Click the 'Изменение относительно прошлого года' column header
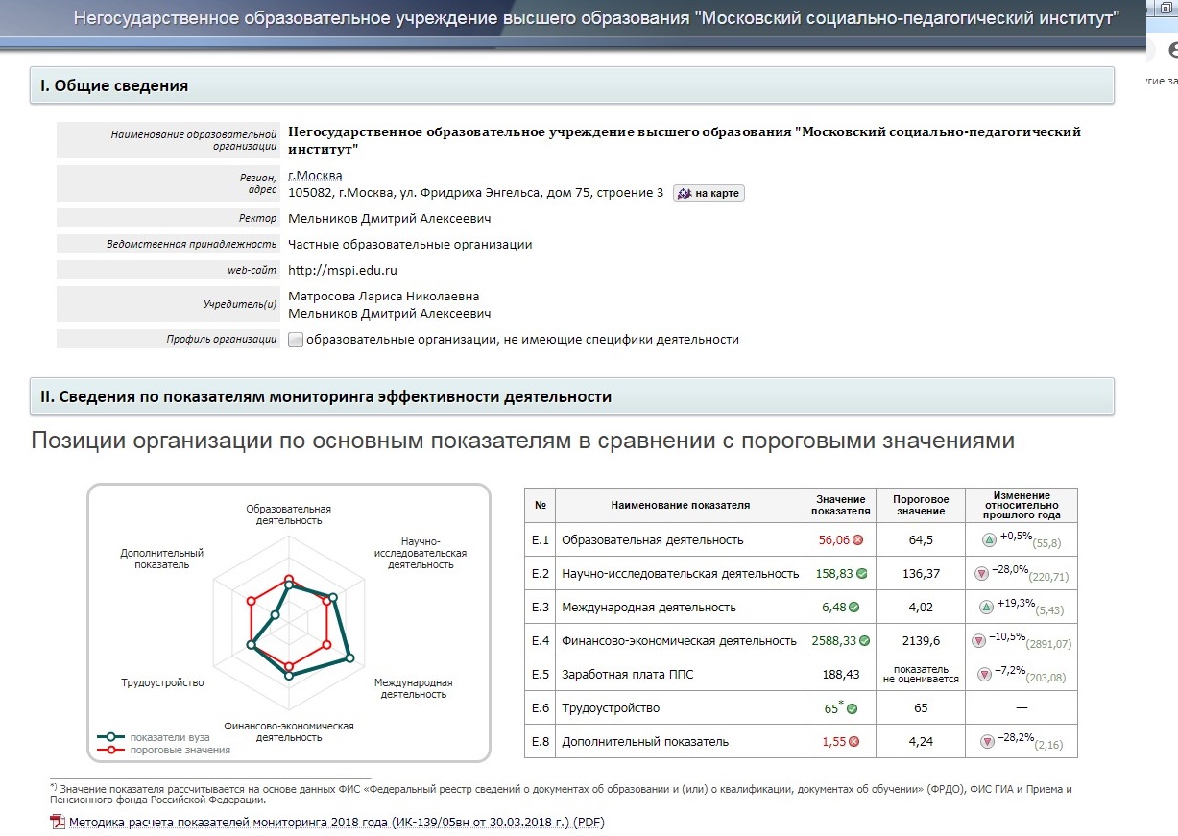Screen dimensions: 1178x836 click(1021, 505)
